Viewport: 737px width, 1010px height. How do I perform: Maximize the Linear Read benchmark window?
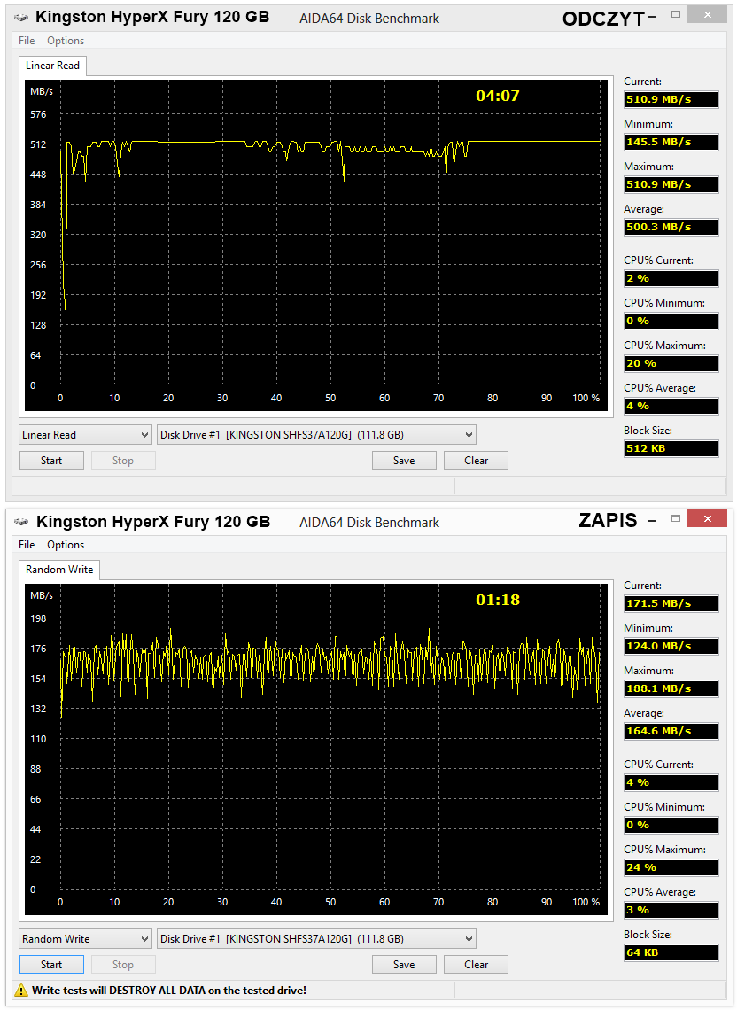676,14
